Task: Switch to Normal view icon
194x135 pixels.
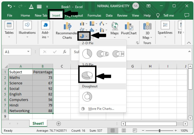Action: point(113,130)
